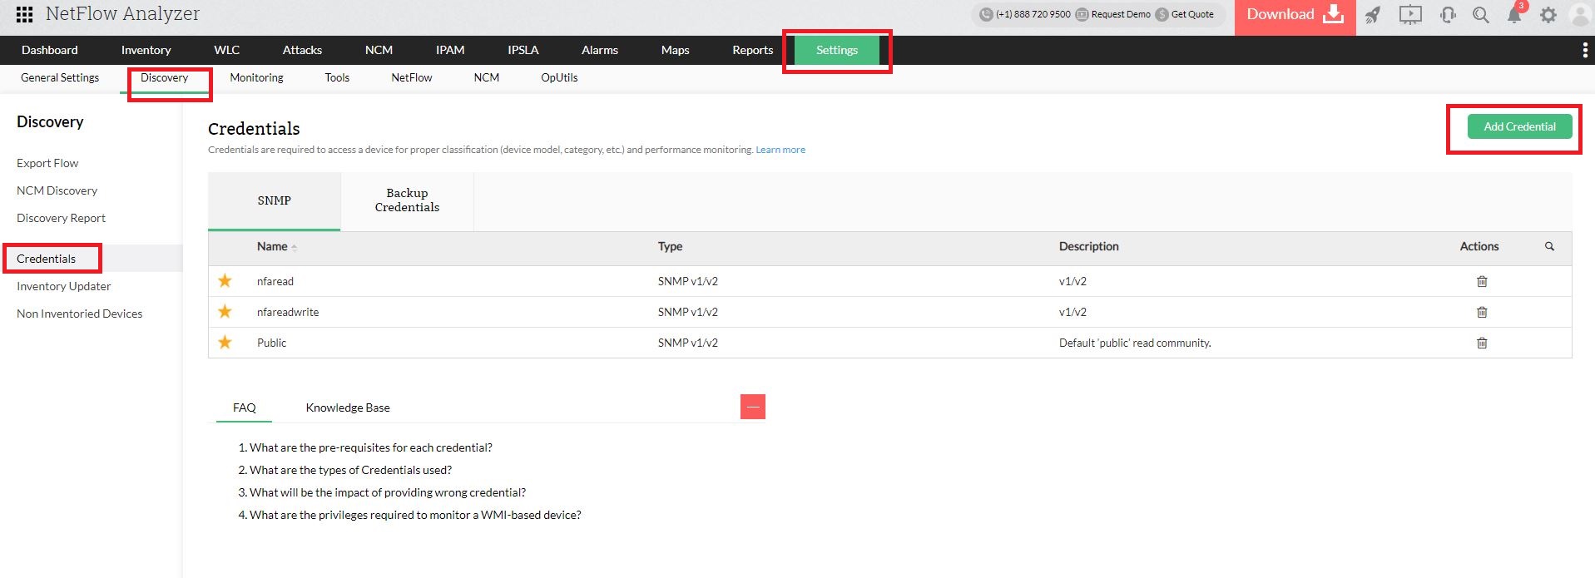Click the Get Quote link
Image resolution: width=1595 pixels, height=578 pixels.
click(x=1185, y=14)
